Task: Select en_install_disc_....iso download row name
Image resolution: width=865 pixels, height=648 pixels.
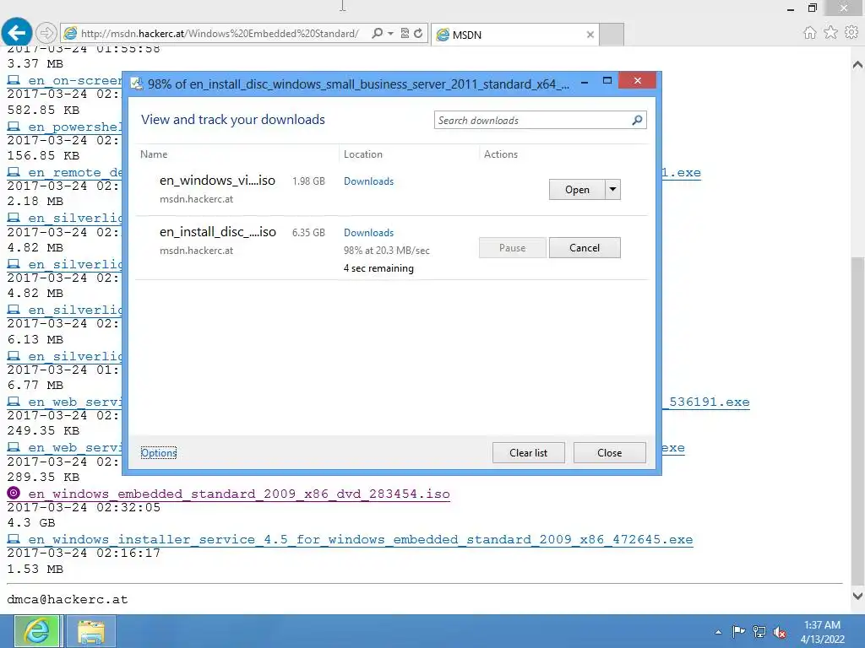Action: click(x=217, y=232)
